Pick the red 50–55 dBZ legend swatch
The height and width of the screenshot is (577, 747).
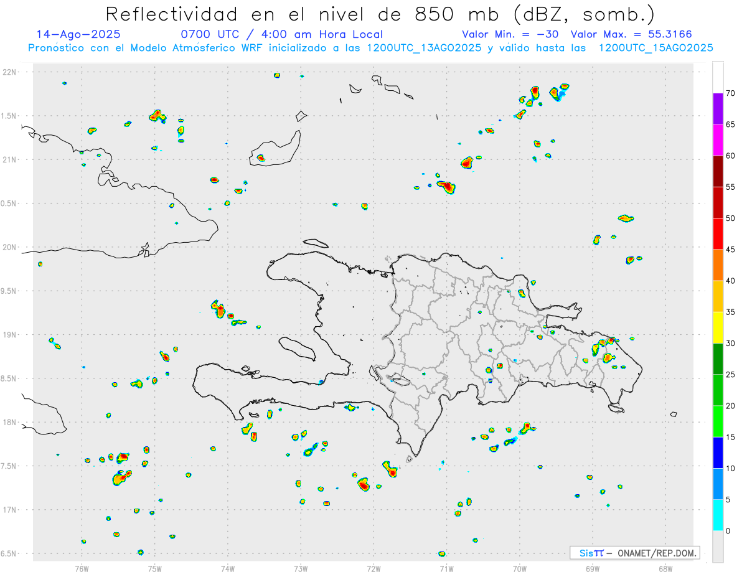pyautogui.click(x=718, y=202)
